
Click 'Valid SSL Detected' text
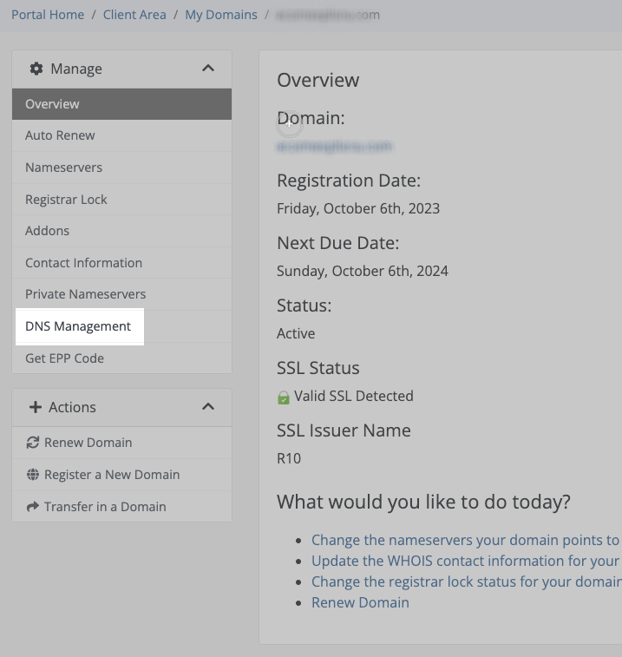354,396
